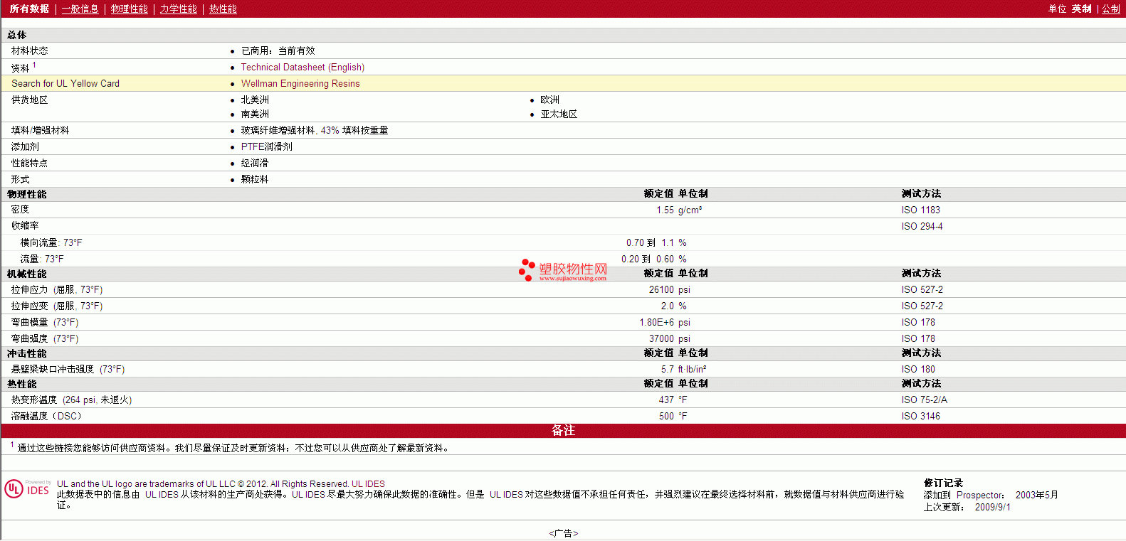Image resolution: width=1126 pixels, height=541 pixels.
Task: Open the 所有数据 tab
Action: coord(29,9)
